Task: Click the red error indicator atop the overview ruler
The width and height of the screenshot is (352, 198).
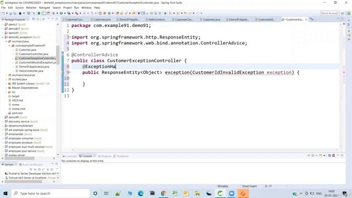Action: coord(344,24)
